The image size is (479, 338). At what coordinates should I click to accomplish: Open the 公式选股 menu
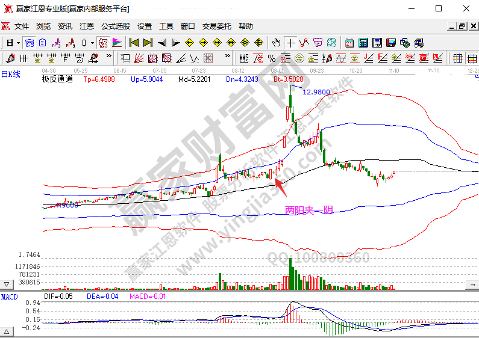pos(115,26)
